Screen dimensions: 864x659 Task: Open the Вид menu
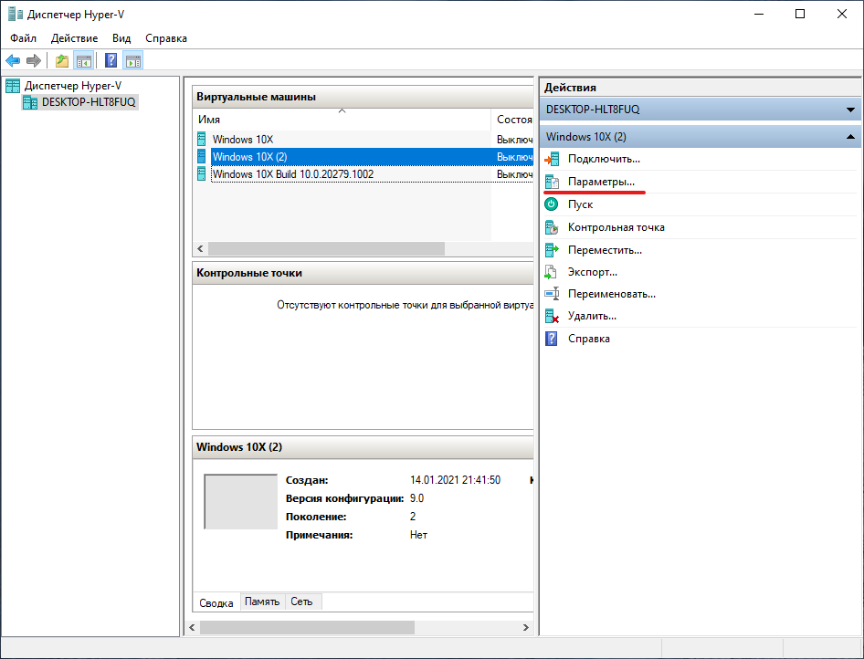click(121, 38)
